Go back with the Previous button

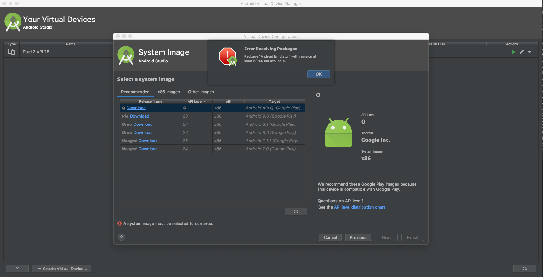click(358, 237)
